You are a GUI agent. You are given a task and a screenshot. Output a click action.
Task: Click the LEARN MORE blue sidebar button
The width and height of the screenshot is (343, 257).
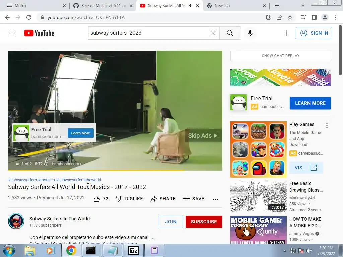[x=310, y=103]
